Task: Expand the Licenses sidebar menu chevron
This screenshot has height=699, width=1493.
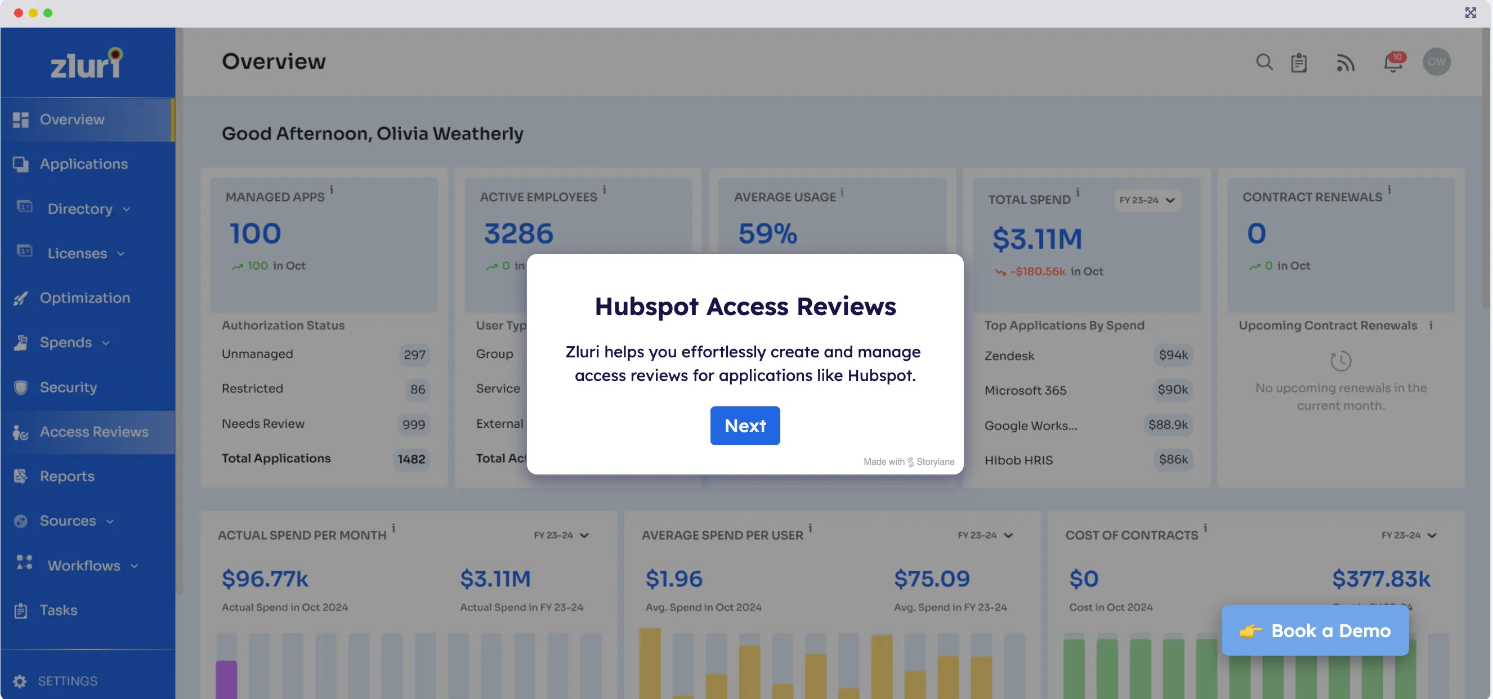Action: 120,254
